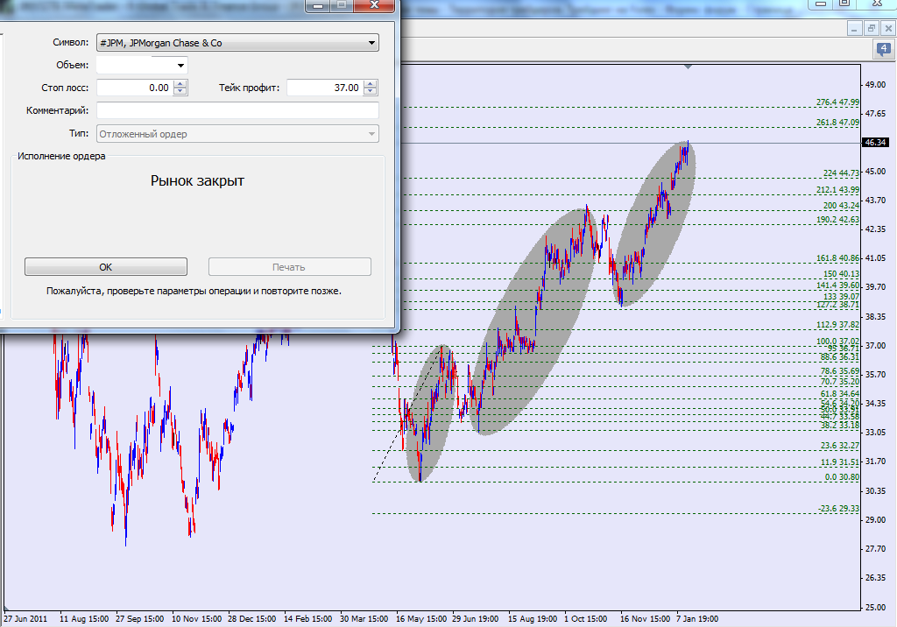Click Fibonacci level label "150 40.13"
The image size is (897, 627).
click(x=841, y=273)
